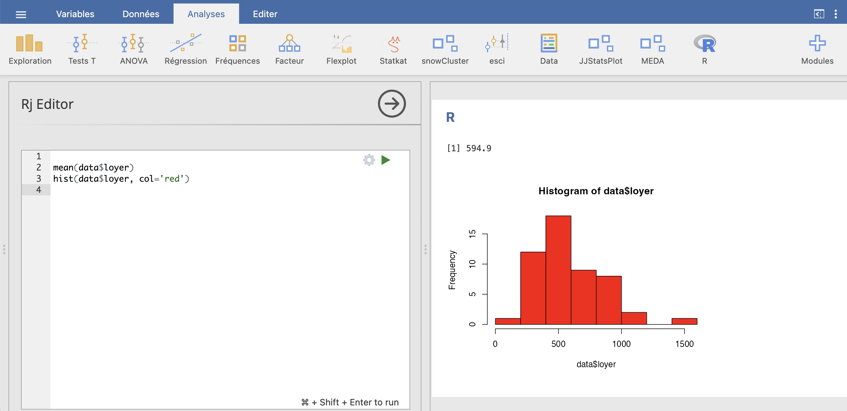Open the Statkat module menu
The image size is (847, 411).
pyautogui.click(x=393, y=49)
